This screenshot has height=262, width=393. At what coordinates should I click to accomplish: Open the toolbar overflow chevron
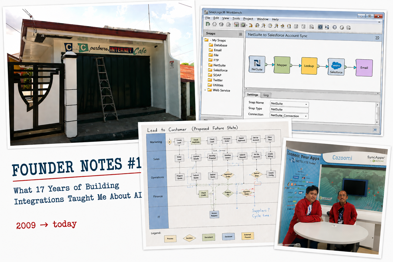[x=379, y=22]
